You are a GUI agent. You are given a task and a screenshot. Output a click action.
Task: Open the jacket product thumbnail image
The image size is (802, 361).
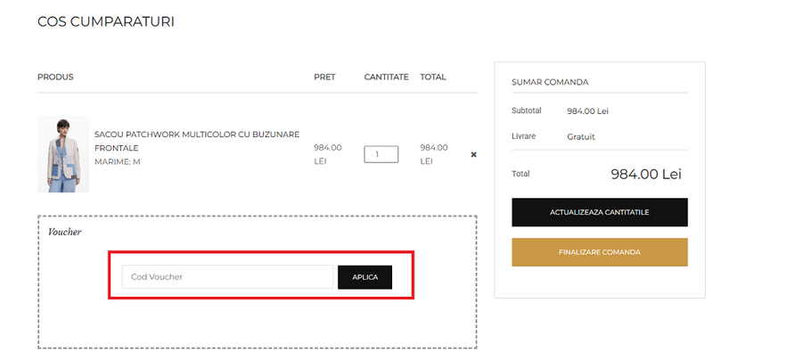click(x=62, y=154)
